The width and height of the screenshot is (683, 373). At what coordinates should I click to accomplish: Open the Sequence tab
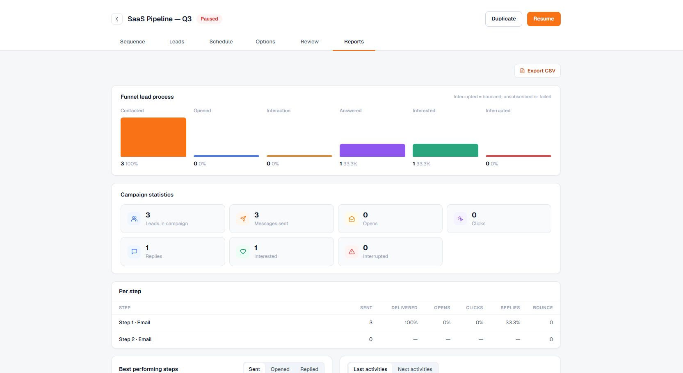click(x=132, y=42)
